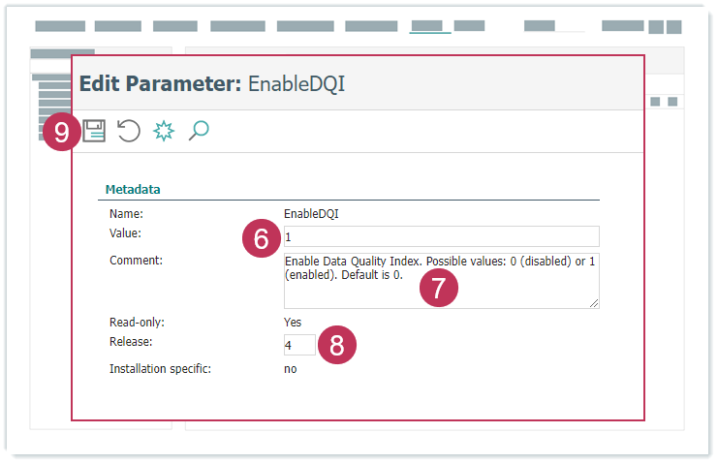
Task: Click the EnableDQI name value text
Action: pos(310,213)
